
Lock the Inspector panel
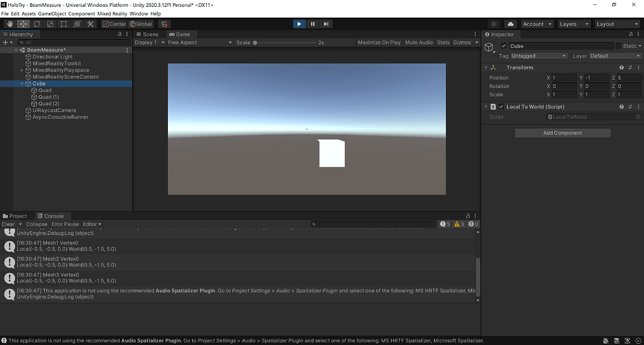coord(630,35)
